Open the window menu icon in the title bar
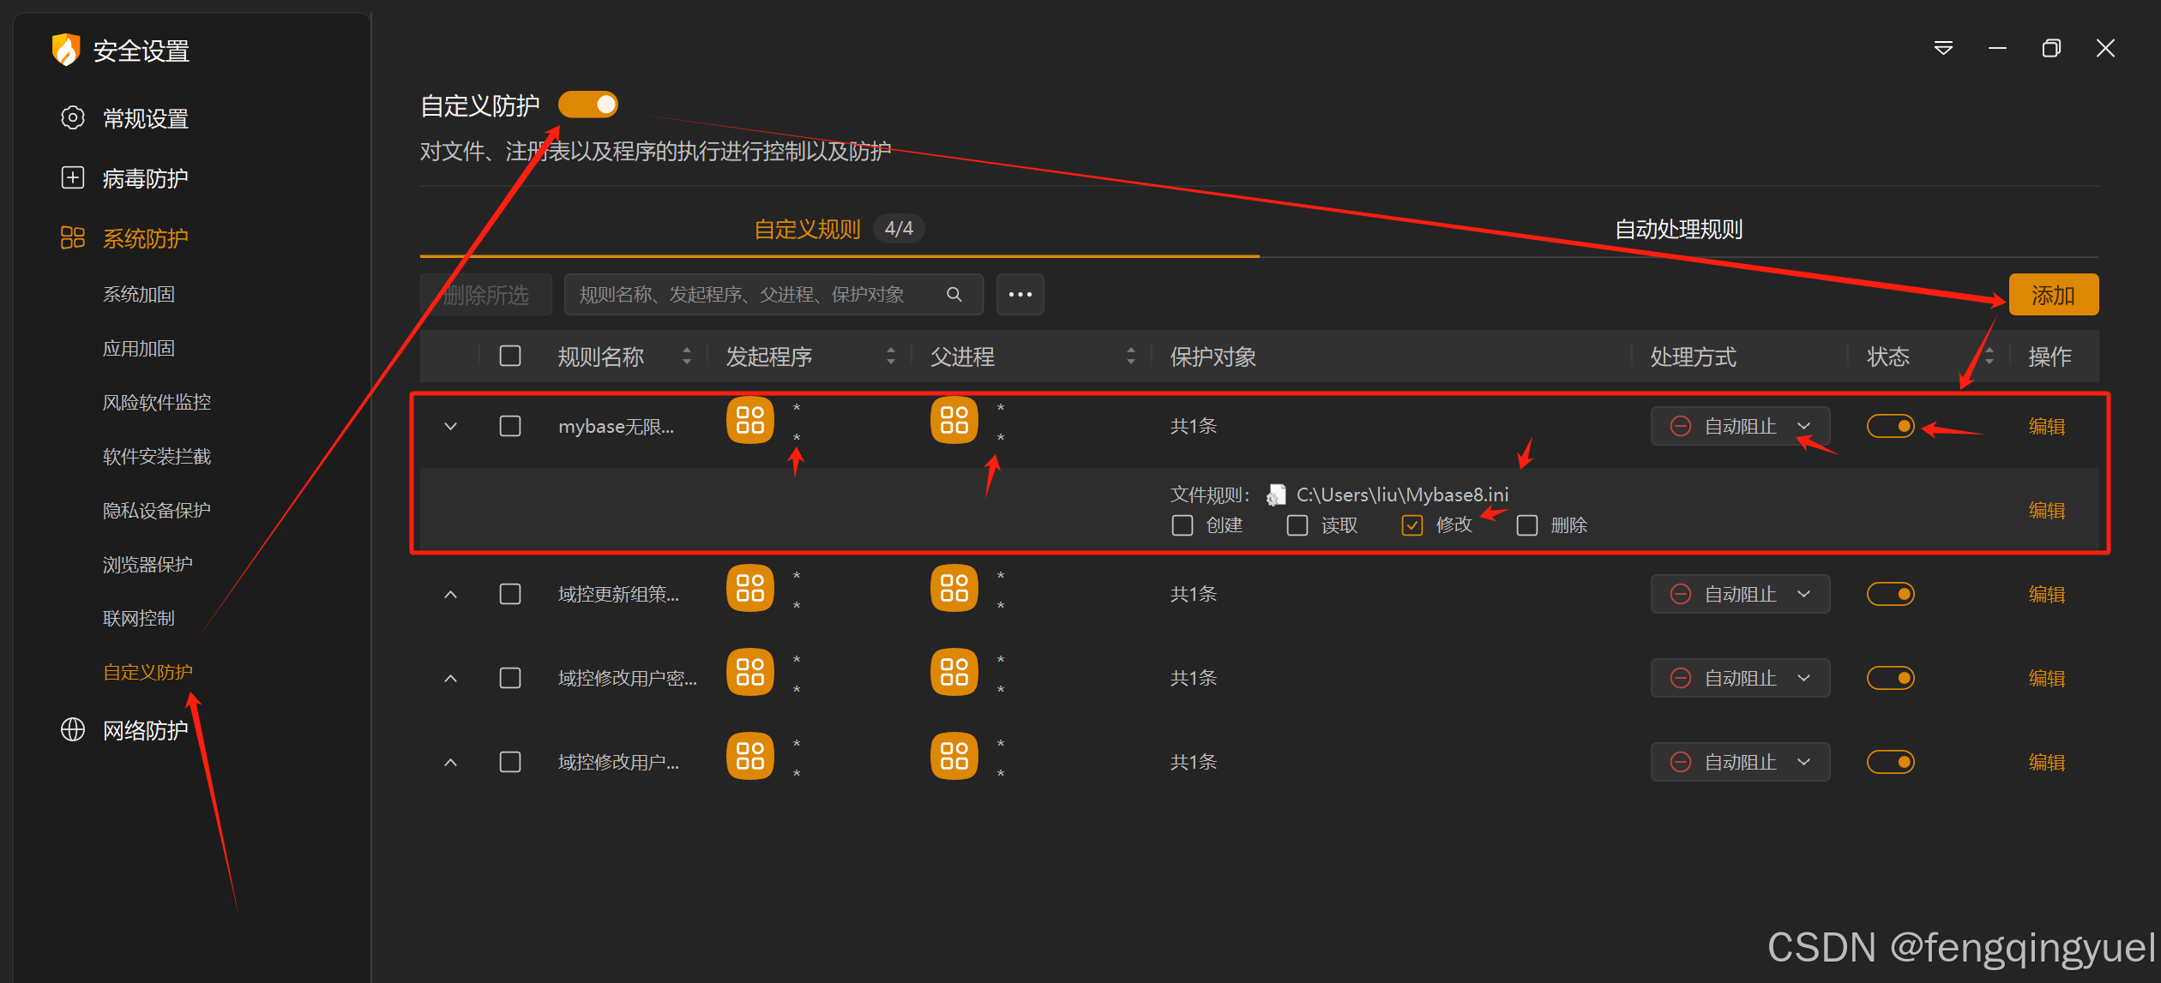The height and width of the screenshot is (983, 2161). click(1943, 48)
